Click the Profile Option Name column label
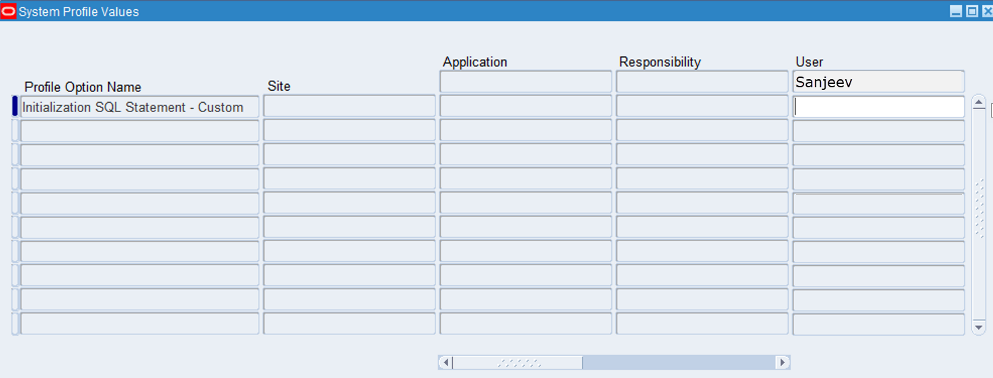The width and height of the screenshot is (993, 378). click(x=83, y=87)
